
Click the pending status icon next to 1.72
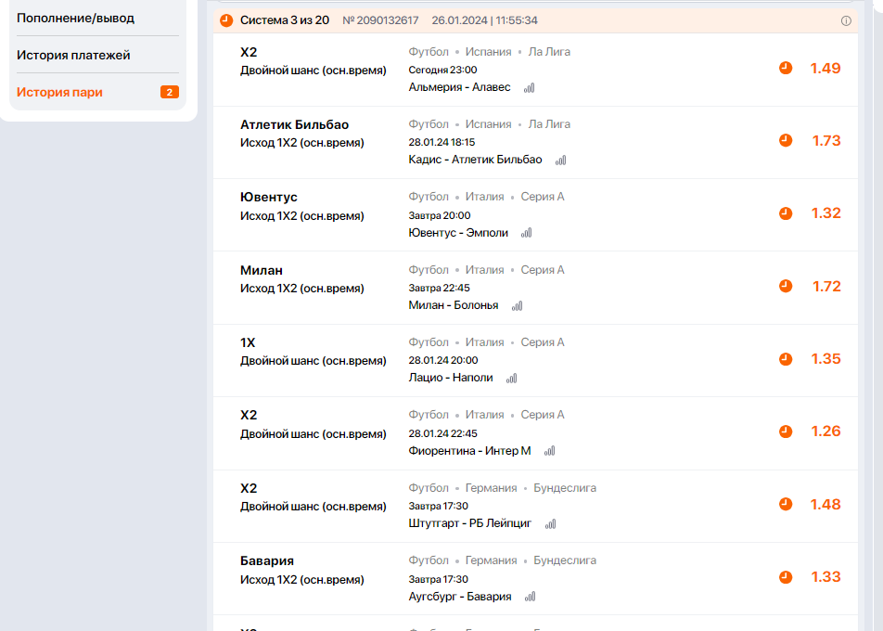pos(786,286)
